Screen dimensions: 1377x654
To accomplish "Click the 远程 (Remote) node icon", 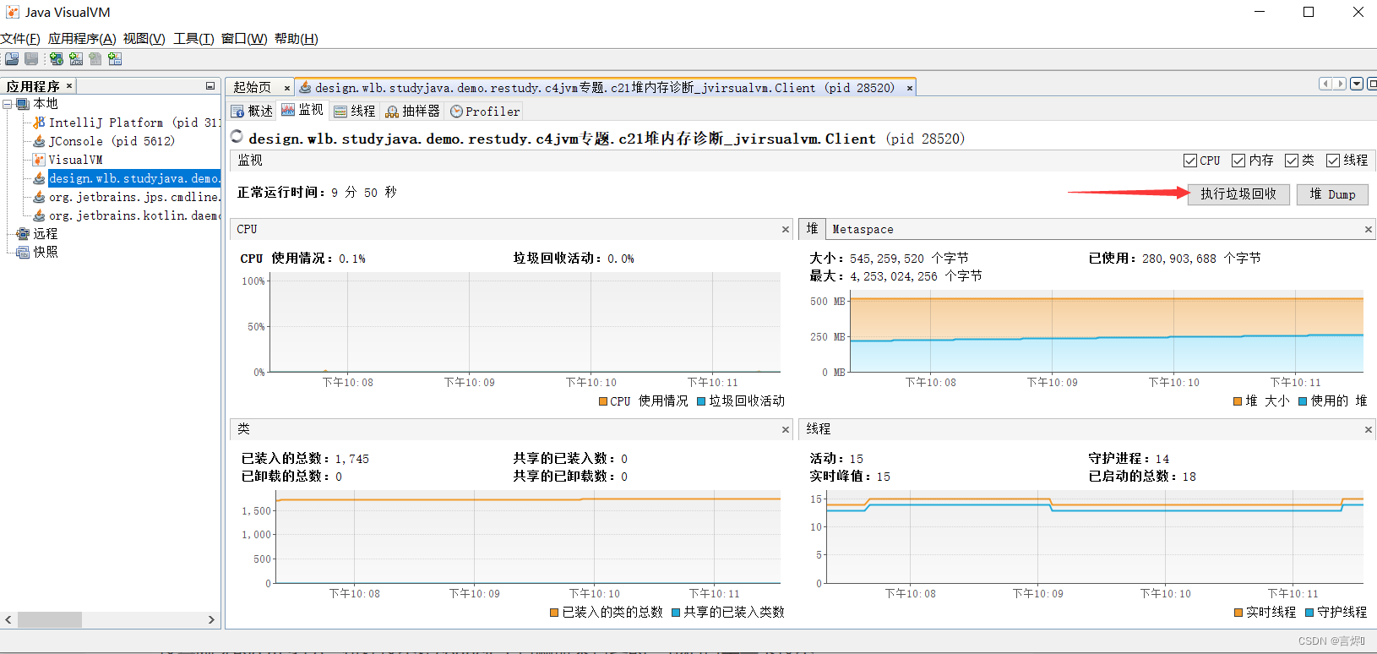I will pyautogui.click(x=23, y=234).
